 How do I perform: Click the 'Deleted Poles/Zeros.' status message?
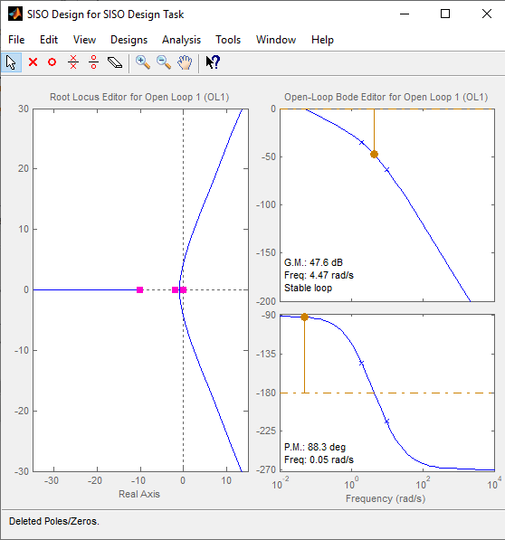pos(54,521)
